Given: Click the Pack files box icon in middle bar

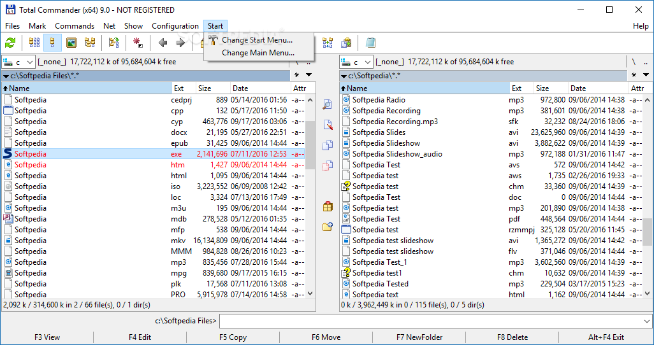Looking at the screenshot, I should tap(328, 206).
